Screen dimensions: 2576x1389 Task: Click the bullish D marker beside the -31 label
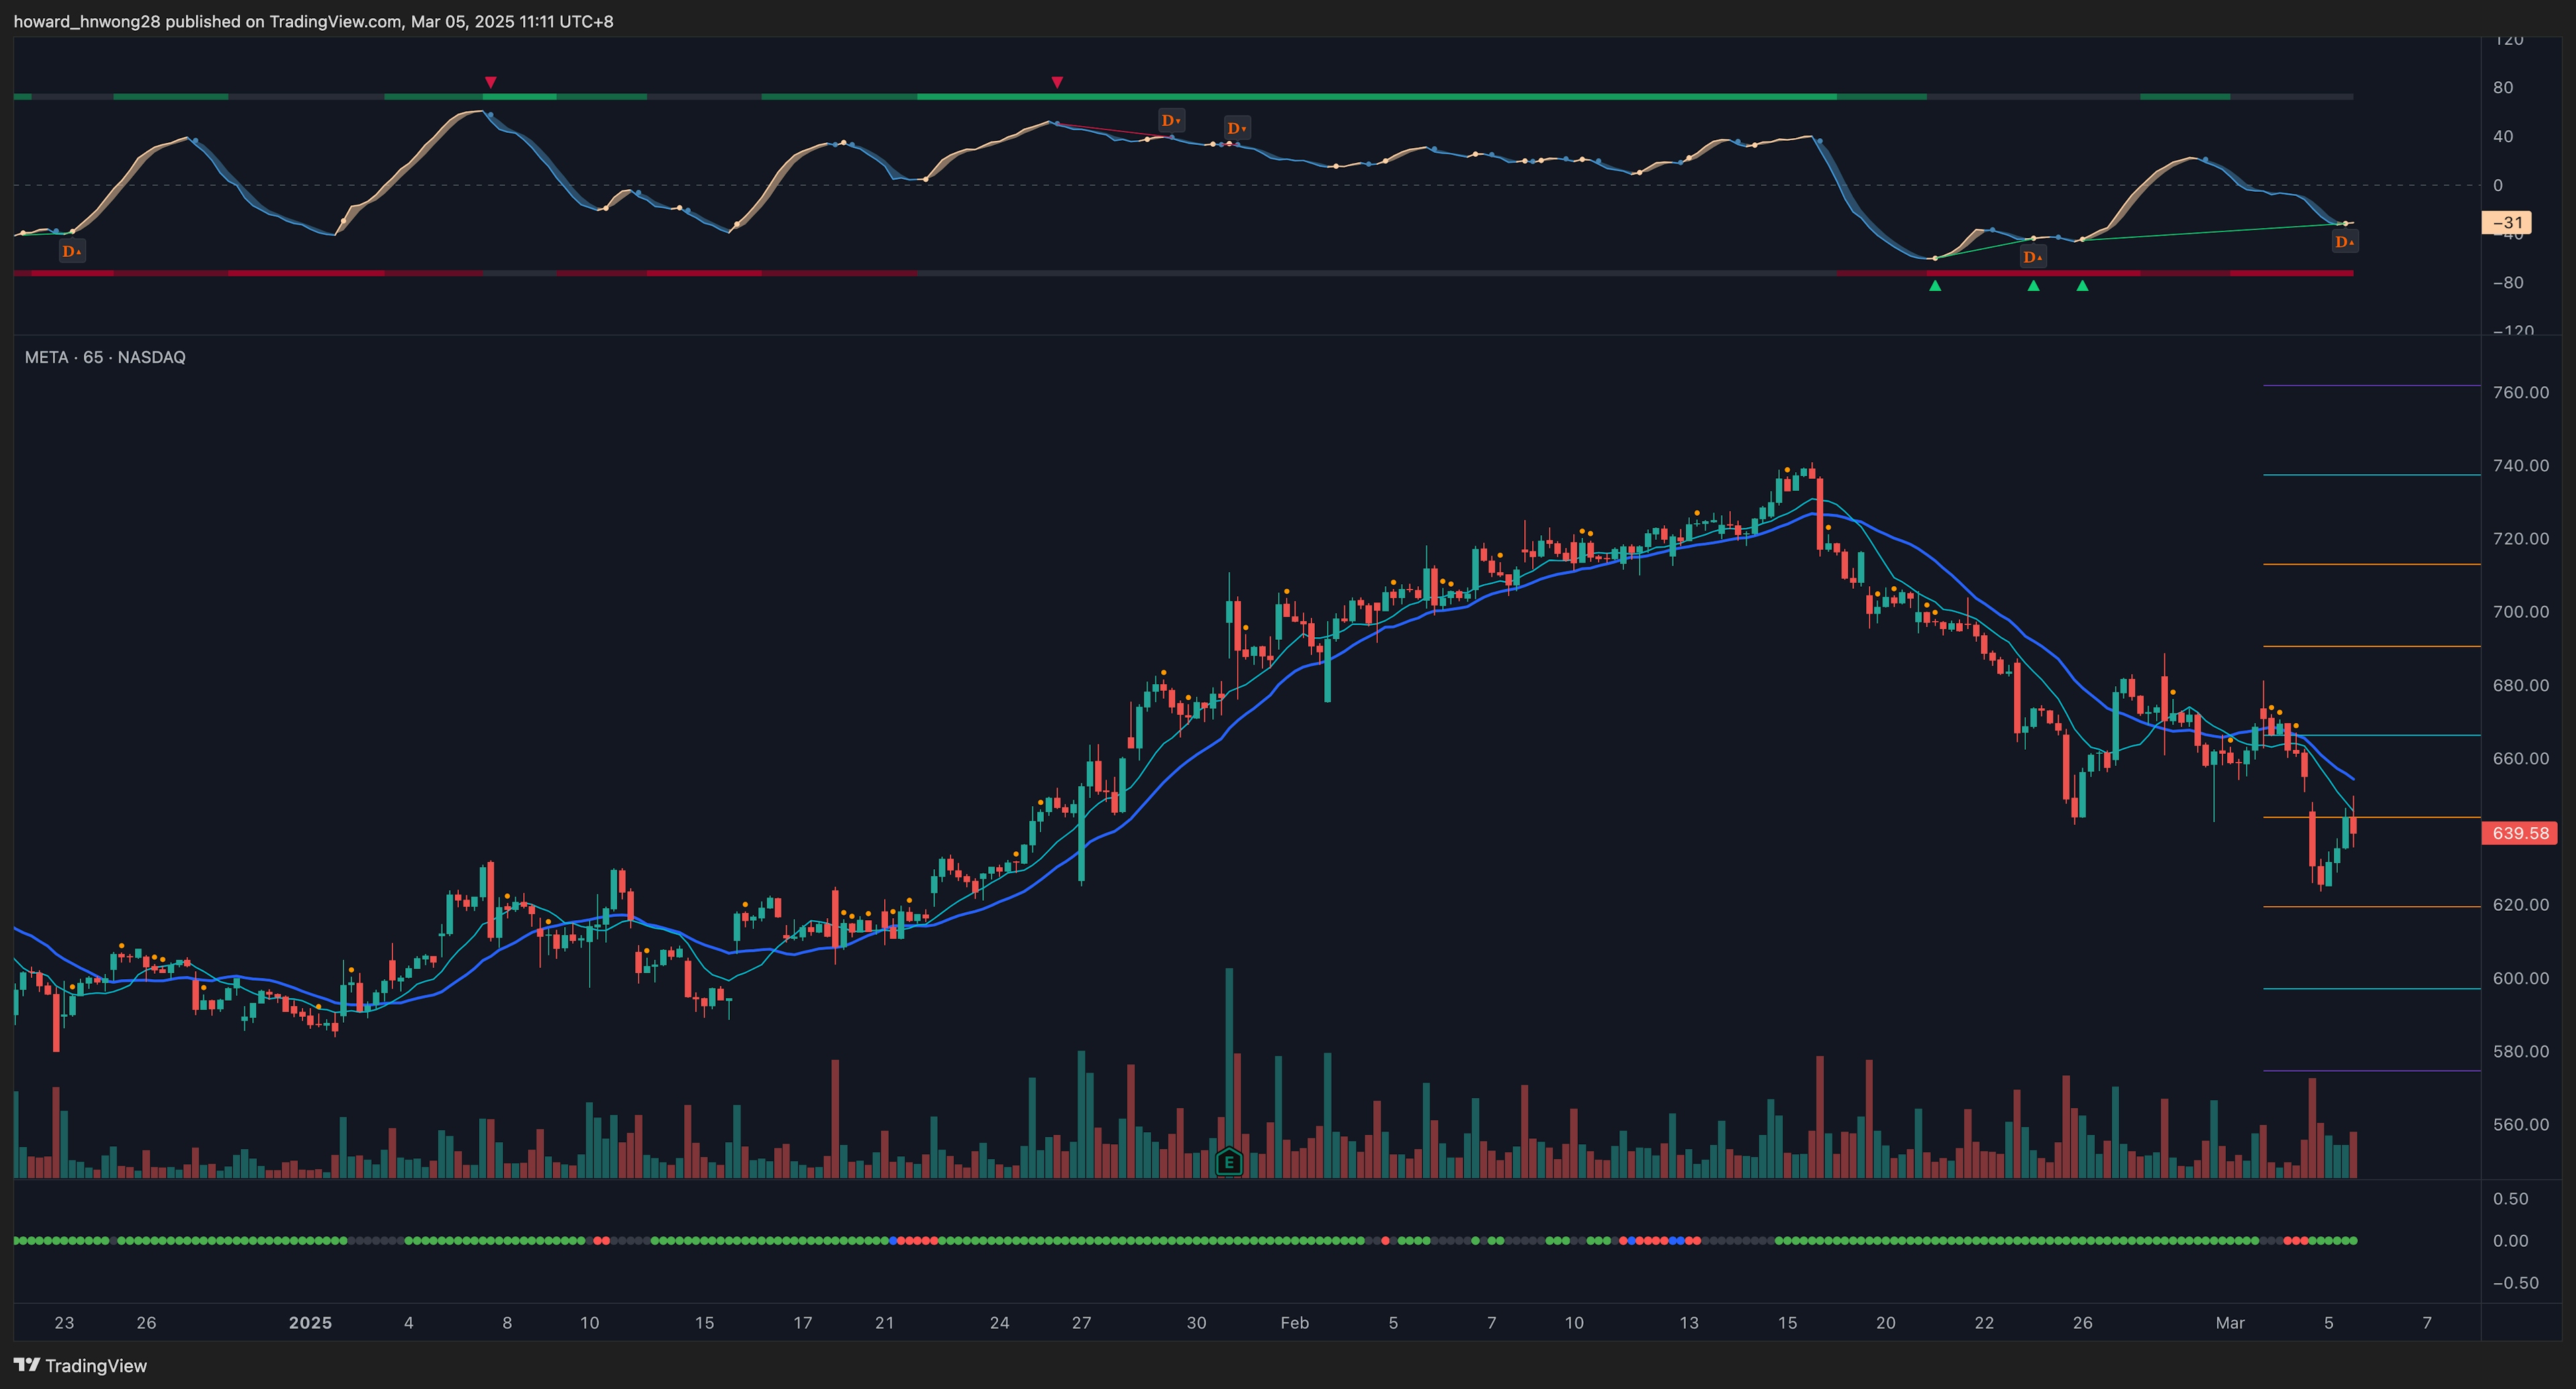(x=2344, y=241)
